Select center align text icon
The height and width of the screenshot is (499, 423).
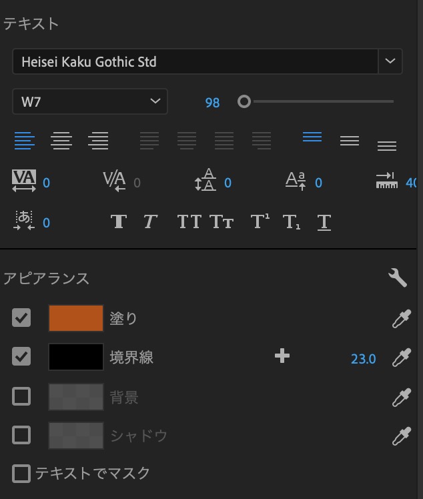(x=61, y=140)
